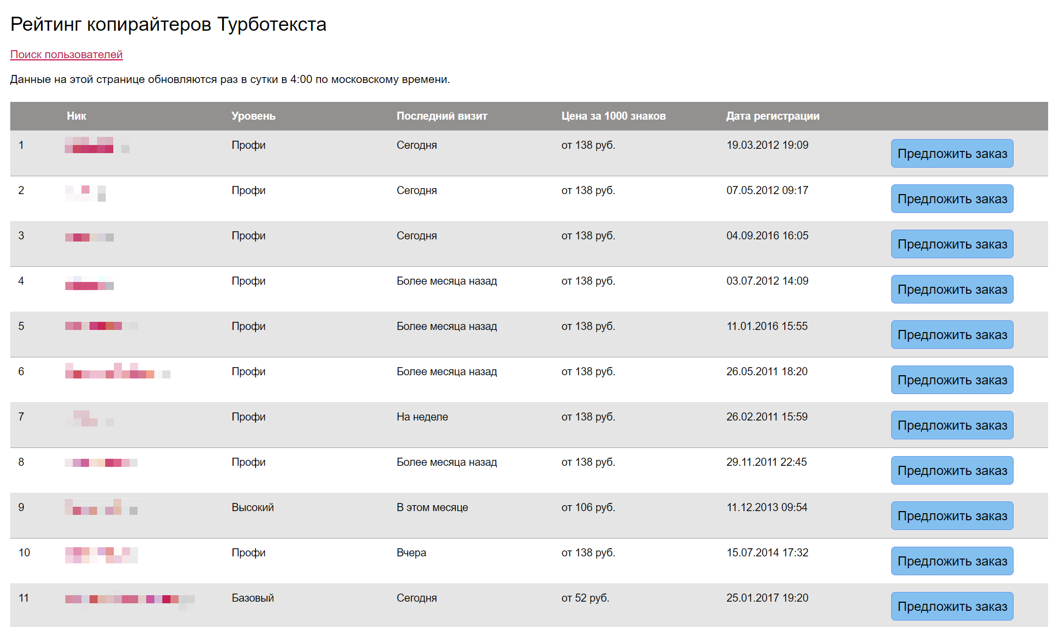Offer an order to copywriter ranked 5
The height and width of the screenshot is (627, 1060).
952,335
